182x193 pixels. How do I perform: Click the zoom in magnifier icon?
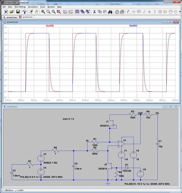click(x=43, y=12)
